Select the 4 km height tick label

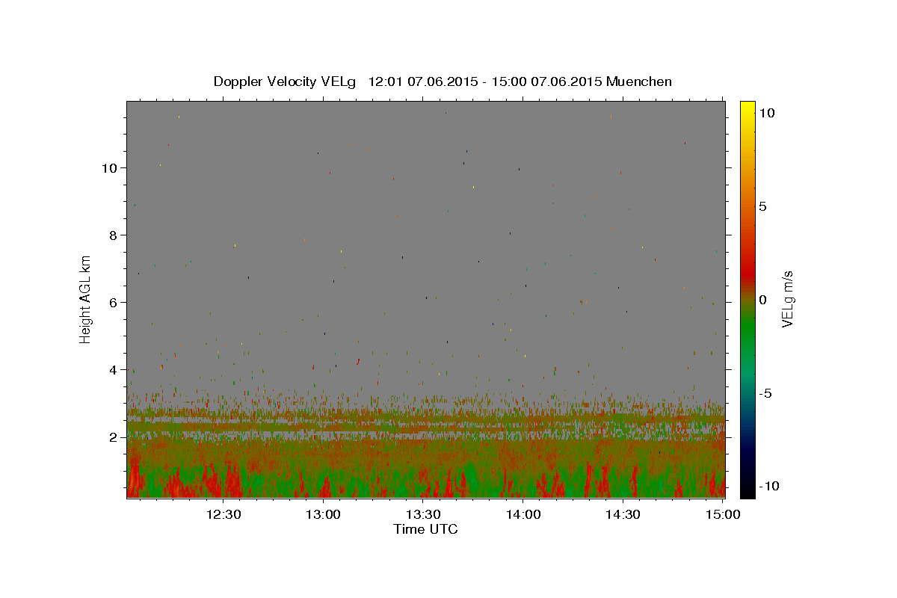114,369
